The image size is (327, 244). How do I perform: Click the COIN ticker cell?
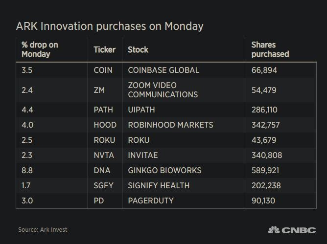click(103, 70)
